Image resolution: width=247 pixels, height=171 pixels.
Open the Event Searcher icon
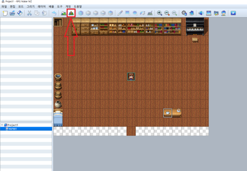pos(208,13)
